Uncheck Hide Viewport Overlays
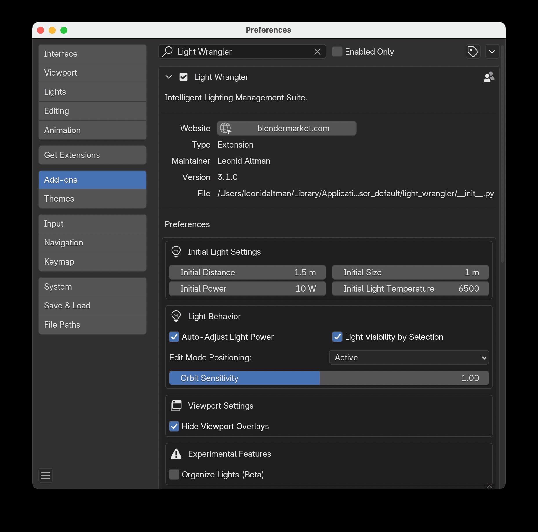 click(x=174, y=426)
